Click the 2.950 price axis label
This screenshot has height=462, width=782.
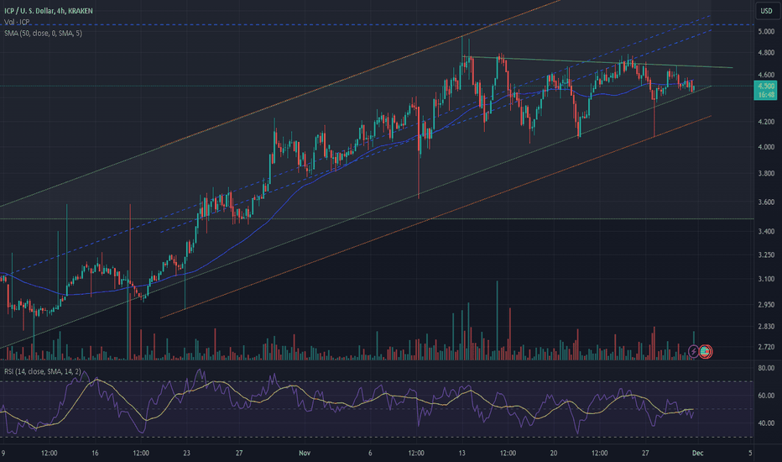point(765,304)
